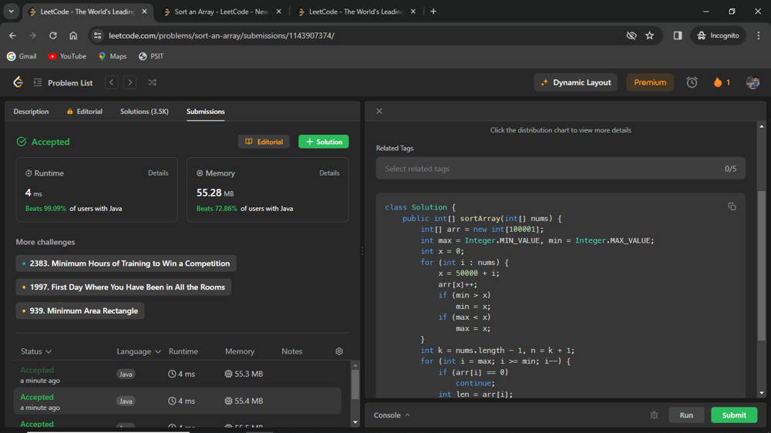The width and height of the screenshot is (771, 433).
Task: Open the PSIT bookmark
Action: tap(151, 56)
